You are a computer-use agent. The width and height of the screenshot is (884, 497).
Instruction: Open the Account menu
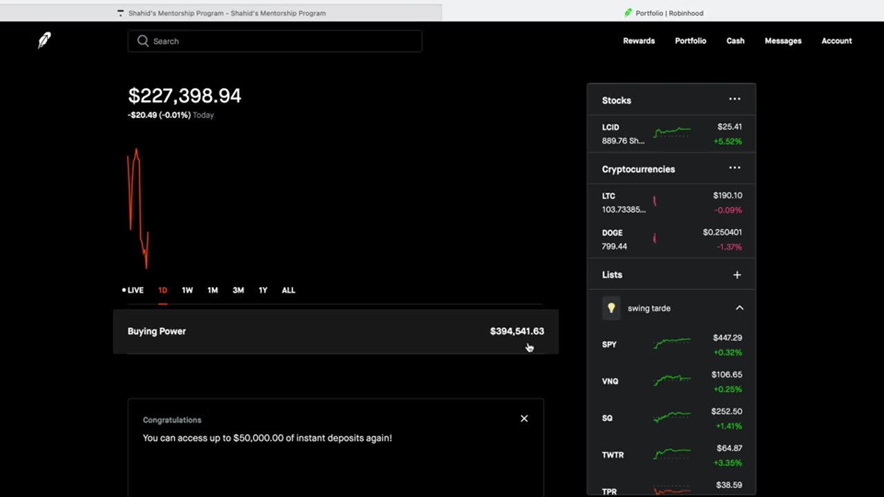tap(836, 41)
